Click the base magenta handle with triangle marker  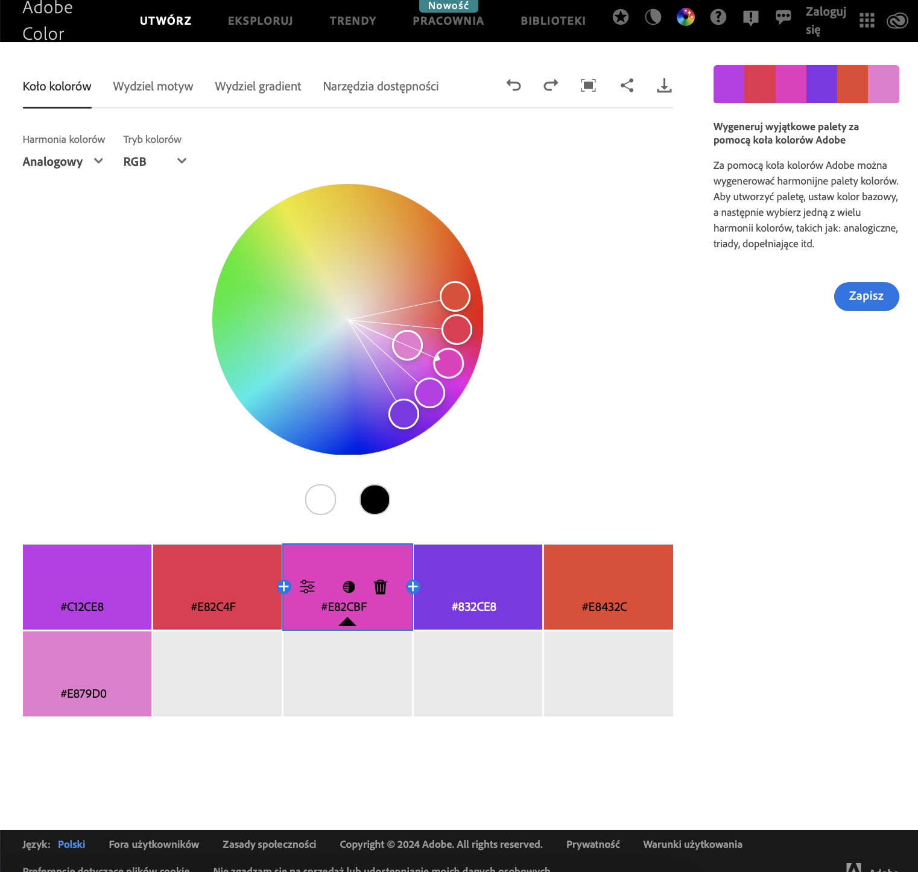(x=448, y=363)
